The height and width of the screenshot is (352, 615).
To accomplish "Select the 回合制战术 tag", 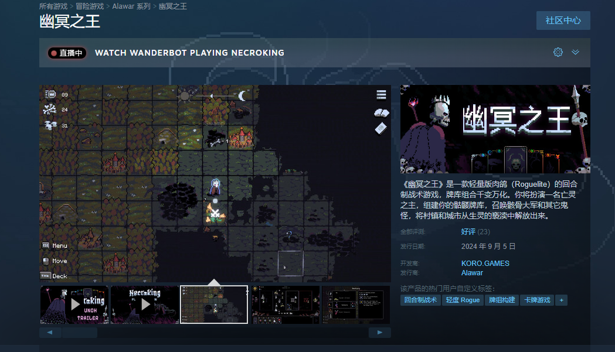I will [420, 300].
